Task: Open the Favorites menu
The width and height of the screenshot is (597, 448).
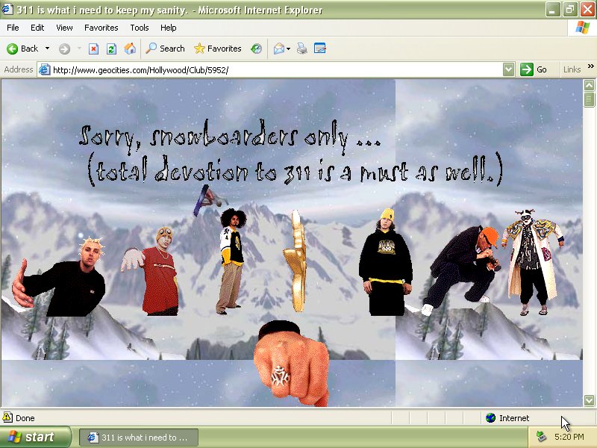Action: [x=101, y=28]
